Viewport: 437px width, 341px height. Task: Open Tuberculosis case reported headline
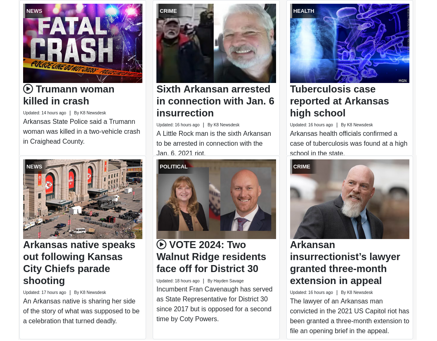click(339, 101)
